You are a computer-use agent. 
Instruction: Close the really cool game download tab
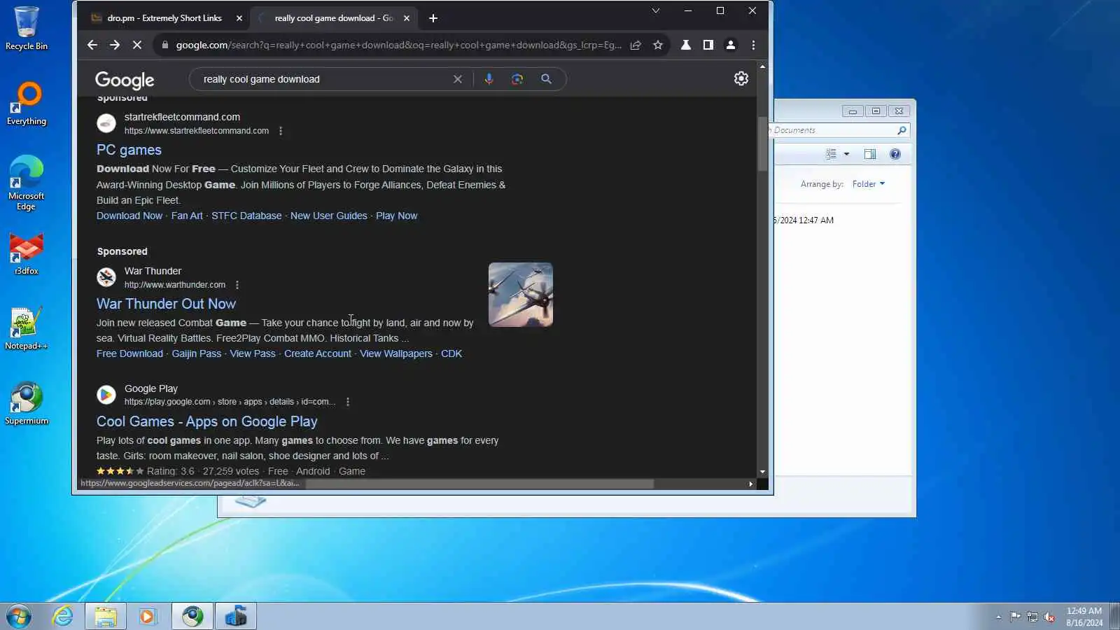pos(407,18)
